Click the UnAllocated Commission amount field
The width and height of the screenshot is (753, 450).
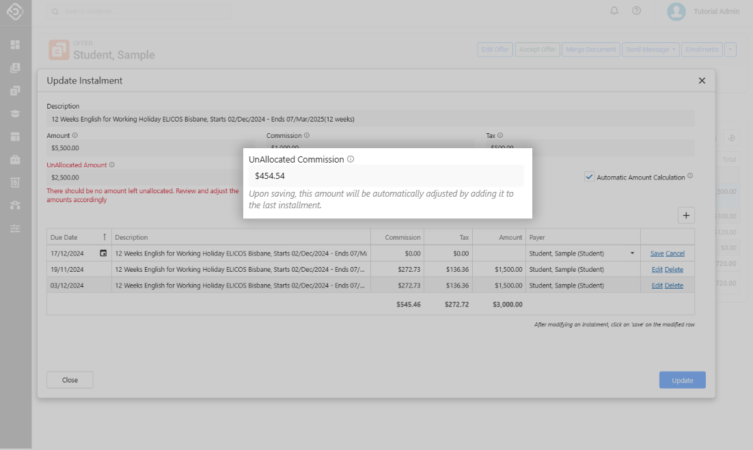point(386,175)
